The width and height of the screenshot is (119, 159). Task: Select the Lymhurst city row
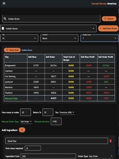(59, 82)
